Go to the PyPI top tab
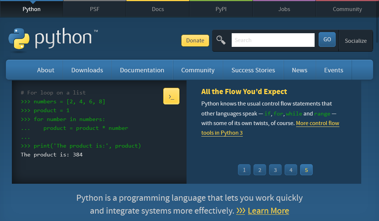The image size is (379, 221). coord(221,9)
